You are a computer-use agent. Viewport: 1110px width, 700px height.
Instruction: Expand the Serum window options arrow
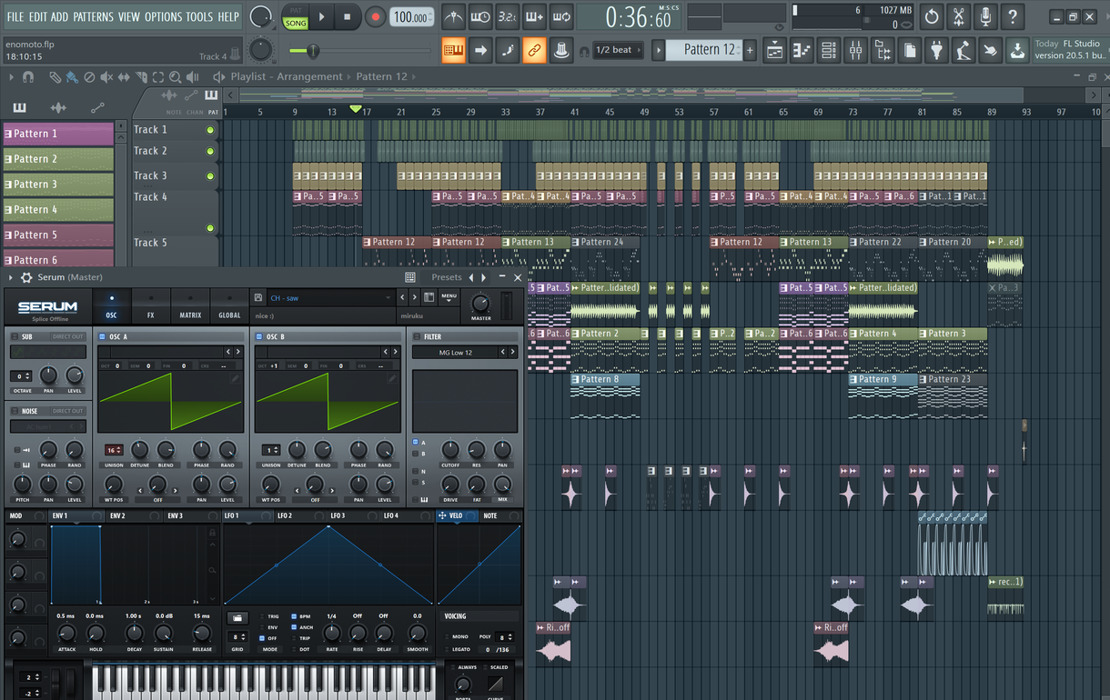[11, 277]
